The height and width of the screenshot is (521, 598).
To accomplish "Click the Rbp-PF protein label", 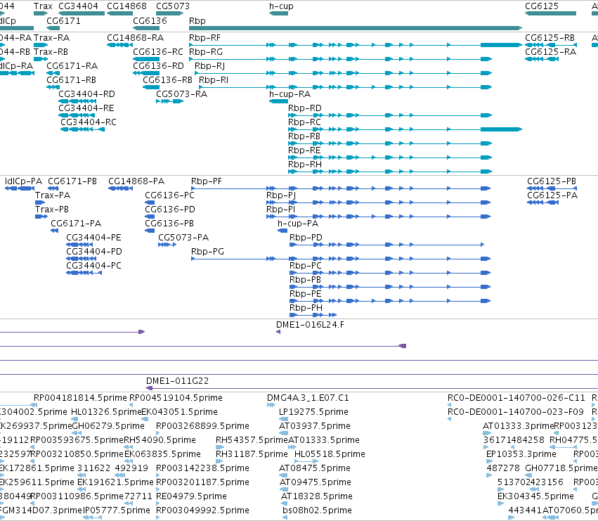I will (207, 181).
